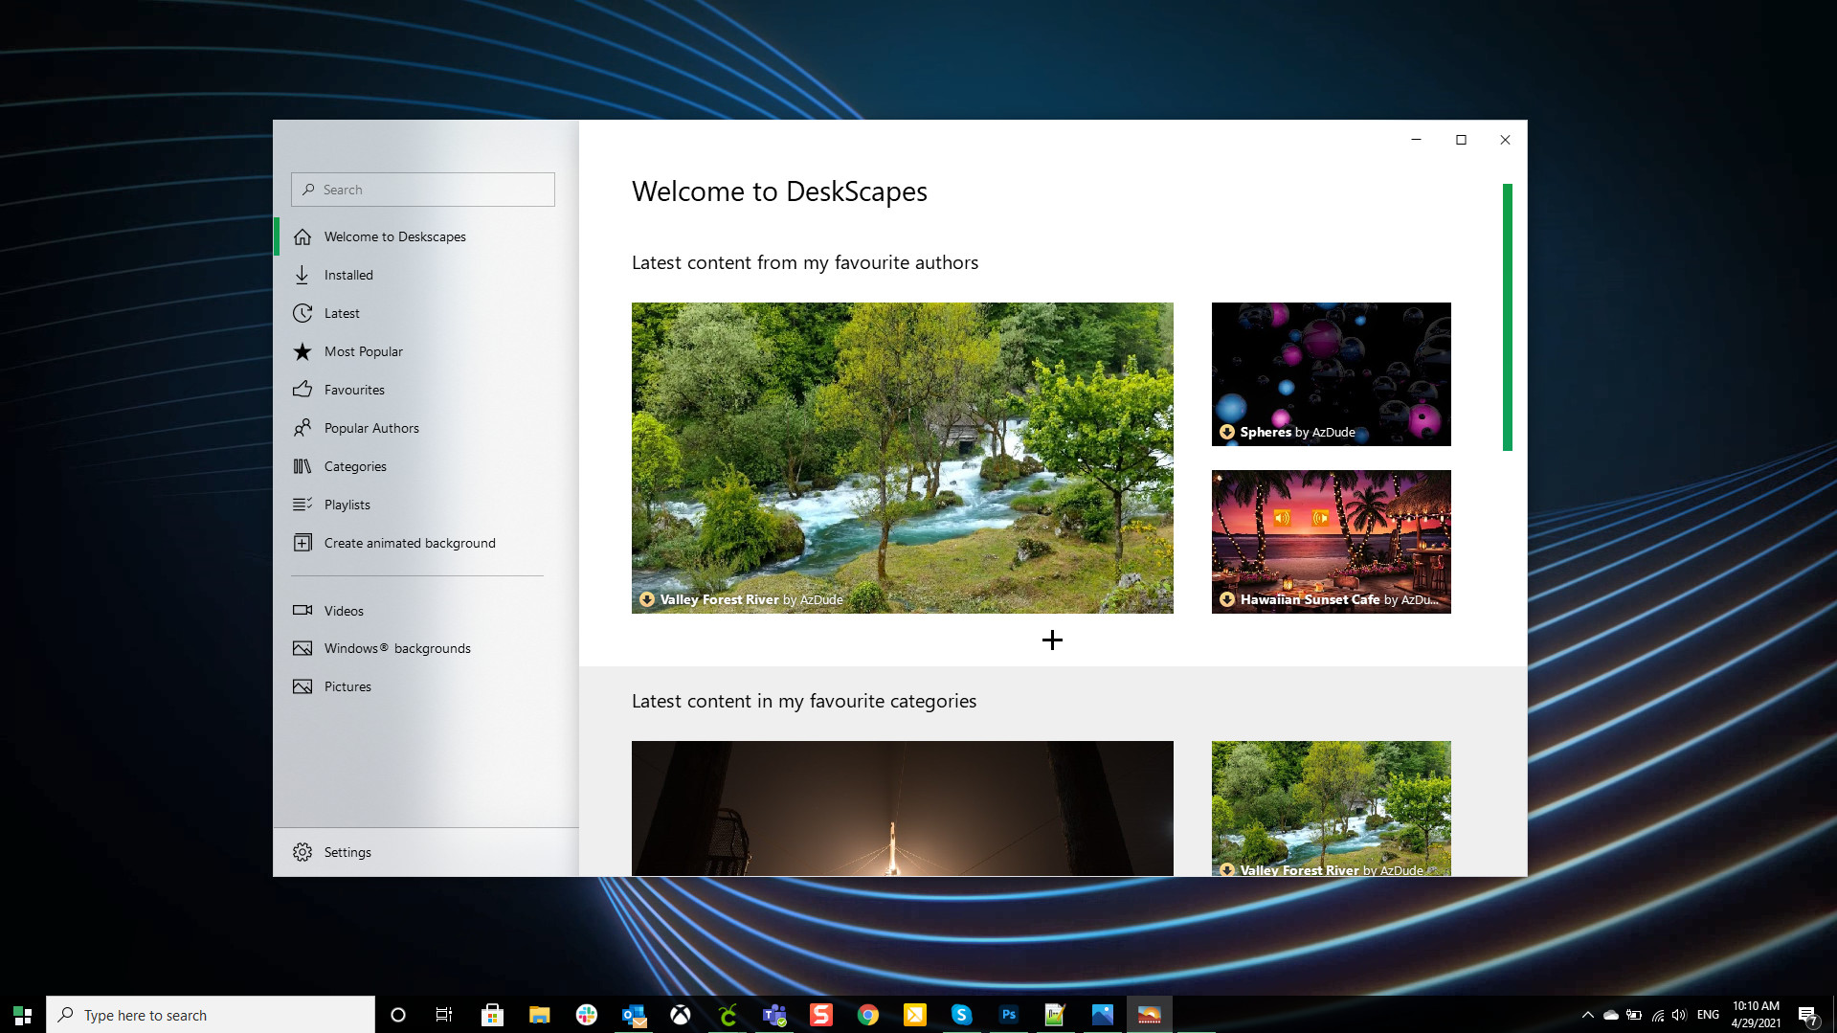Mute the speaker icon on Hawaiian Sunset Cafe

tap(1282, 517)
